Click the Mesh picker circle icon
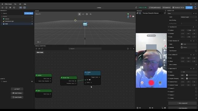 (x=182, y=44)
